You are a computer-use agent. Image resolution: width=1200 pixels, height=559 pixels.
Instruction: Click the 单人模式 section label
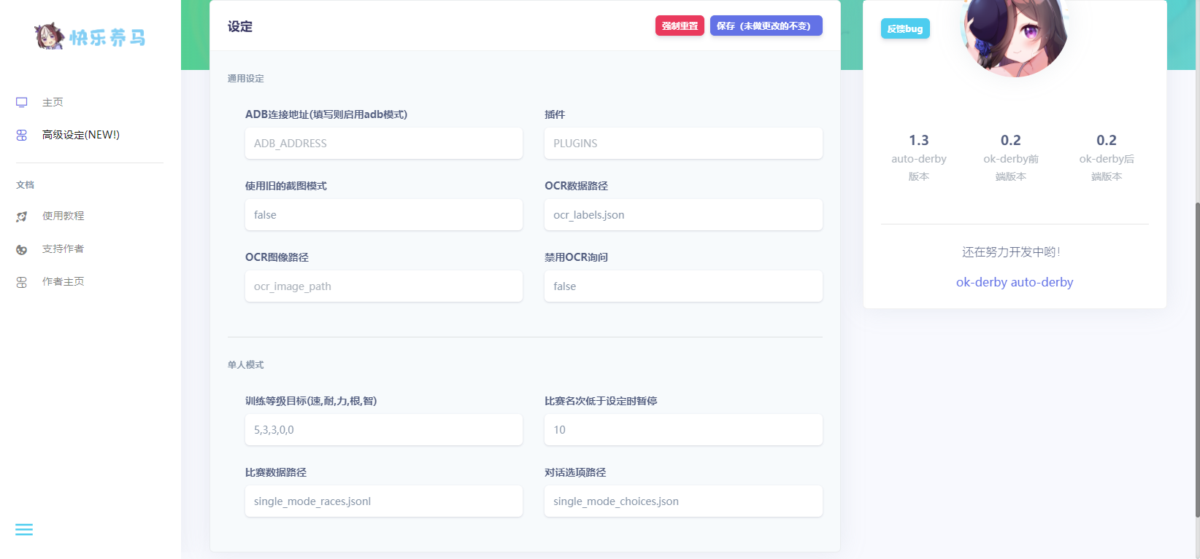pos(246,365)
